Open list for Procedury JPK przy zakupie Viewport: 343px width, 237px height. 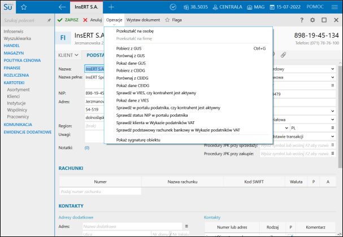tap(332, 153)
